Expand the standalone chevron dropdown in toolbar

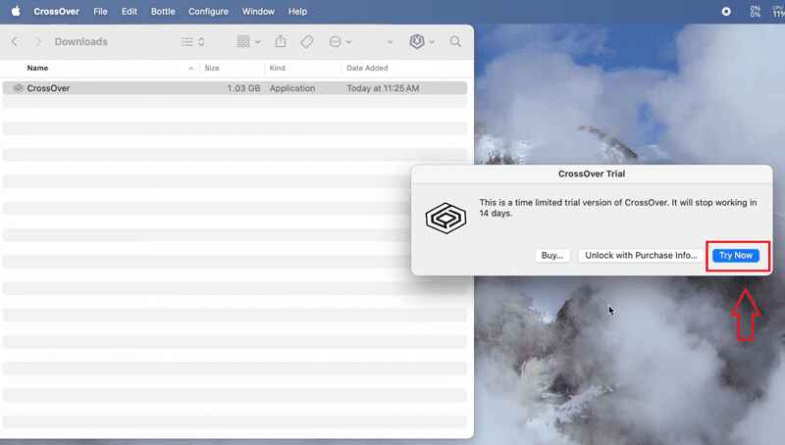click(x=390, y=42)
